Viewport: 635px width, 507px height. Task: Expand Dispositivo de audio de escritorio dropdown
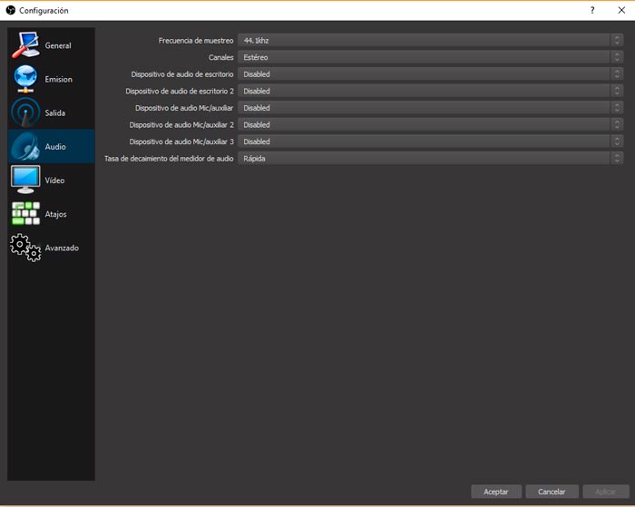[x=430, y=74]
